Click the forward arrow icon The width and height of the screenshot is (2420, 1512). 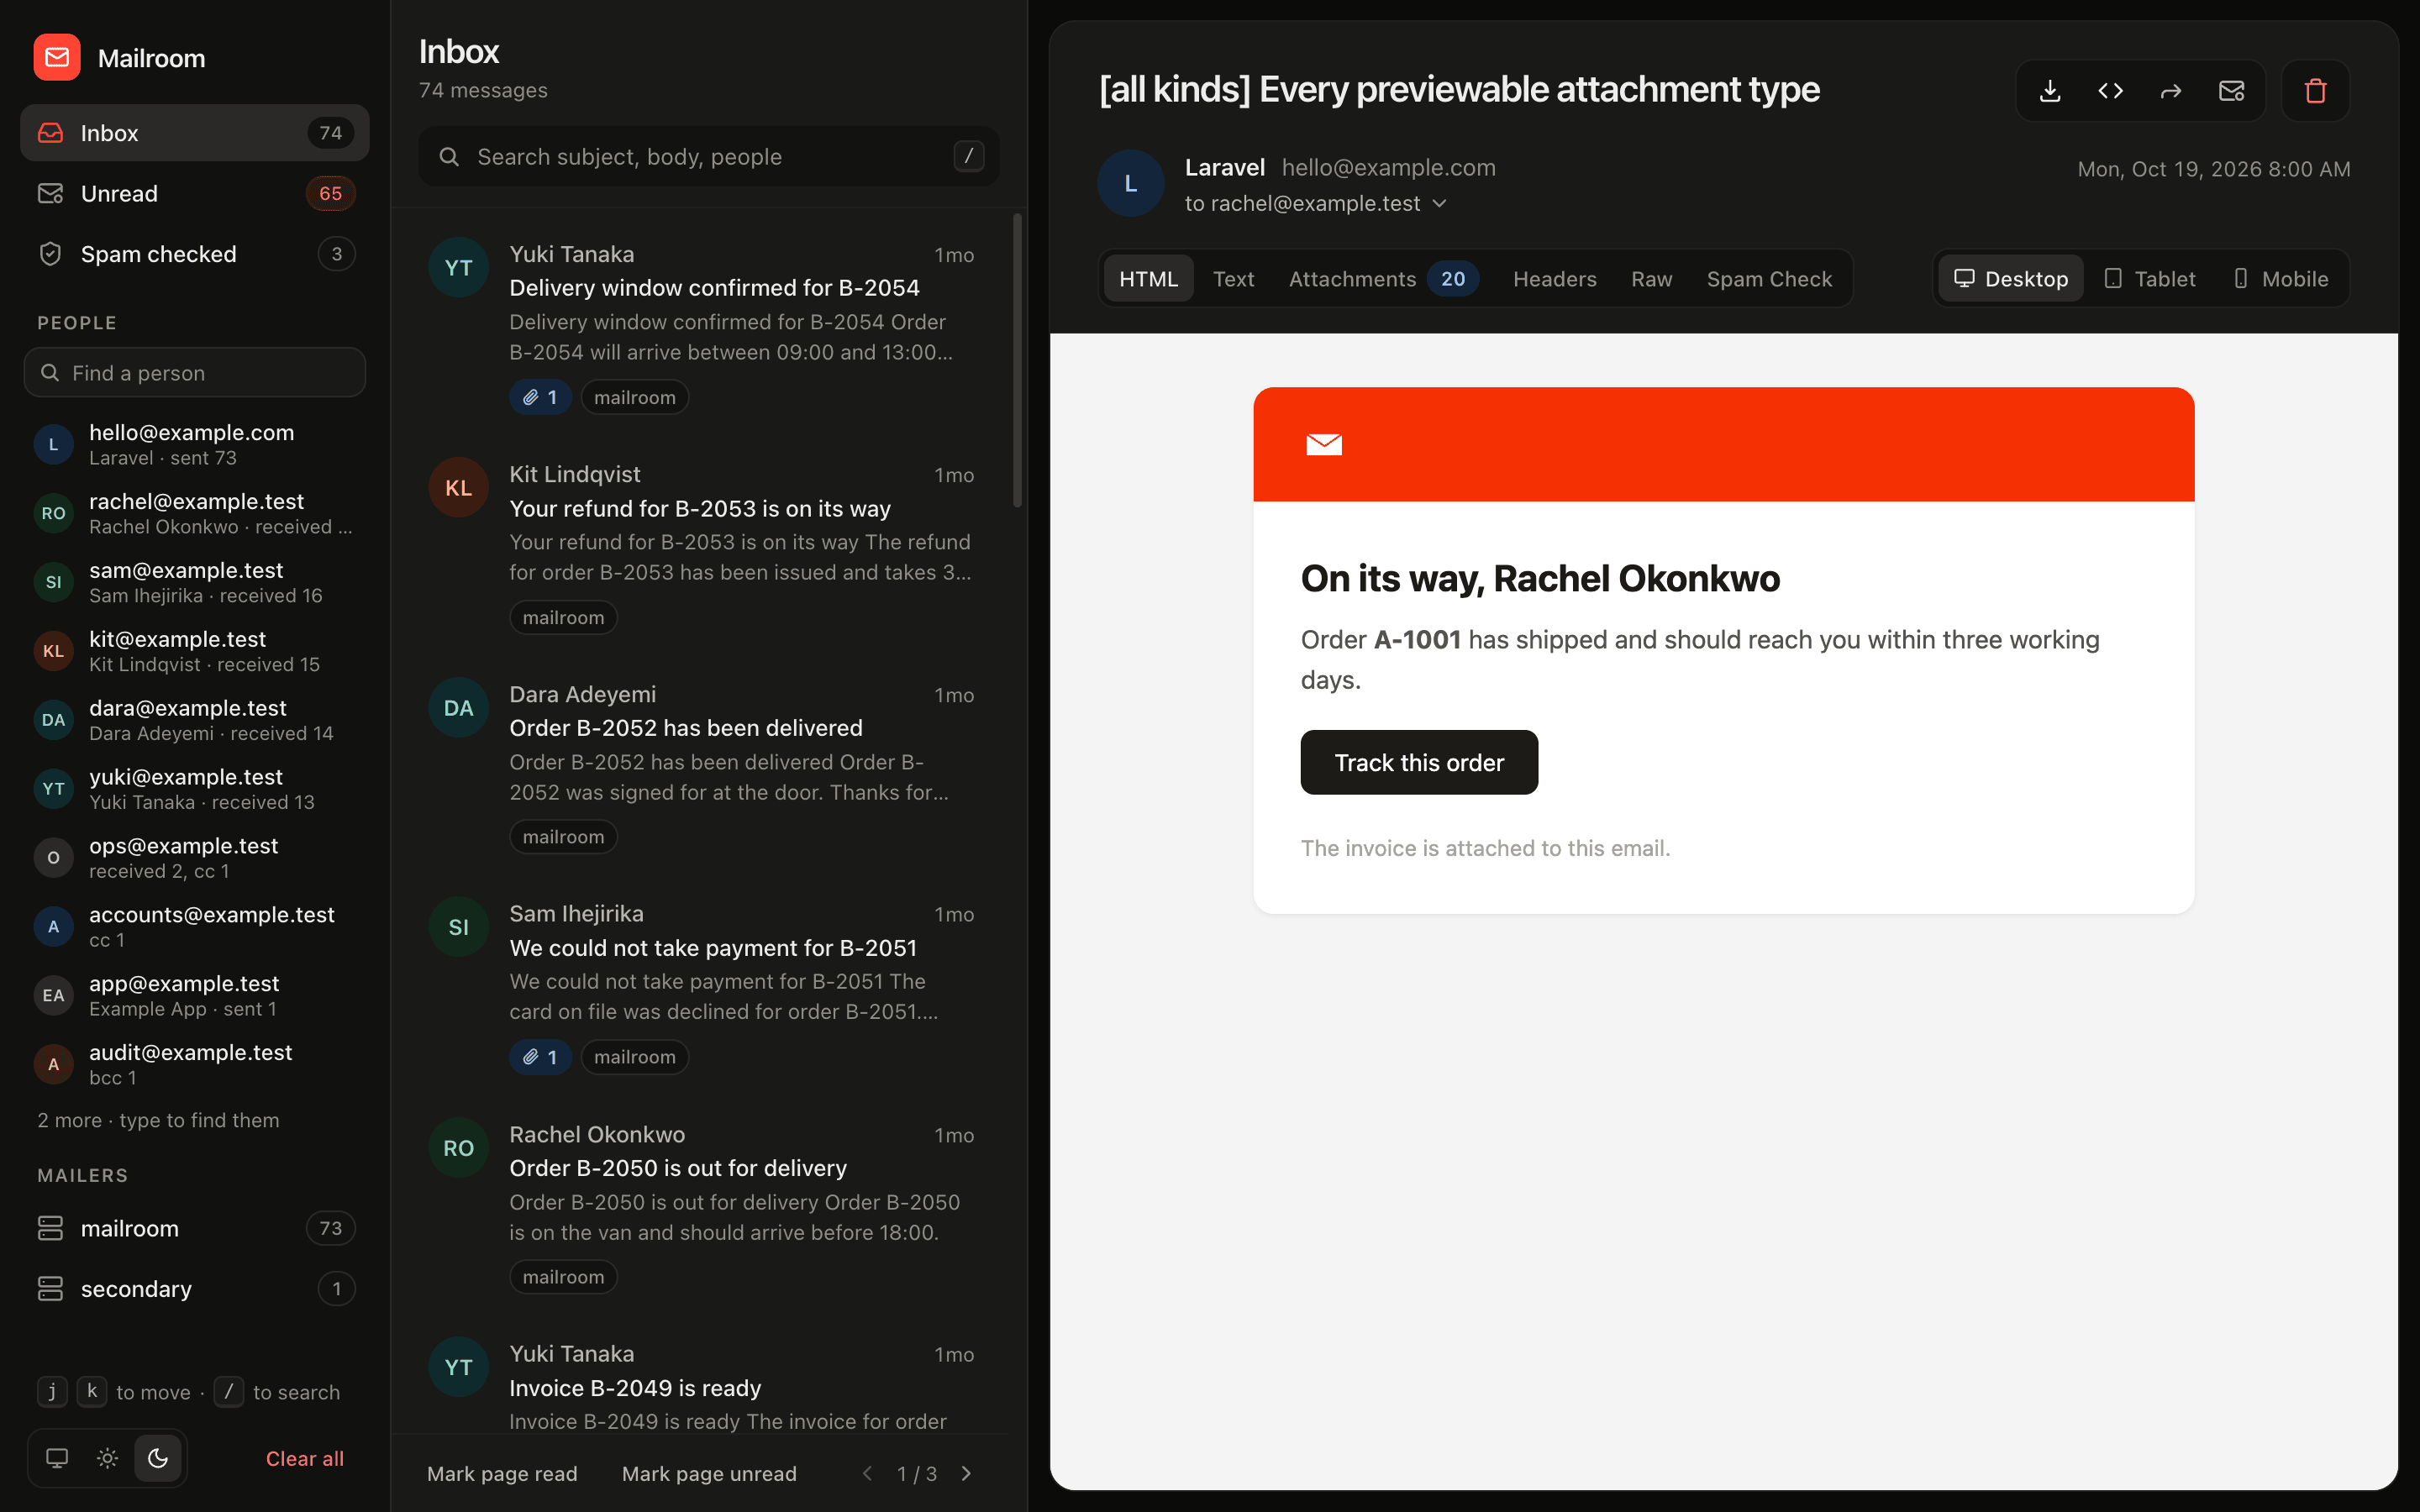point(2170,91)
